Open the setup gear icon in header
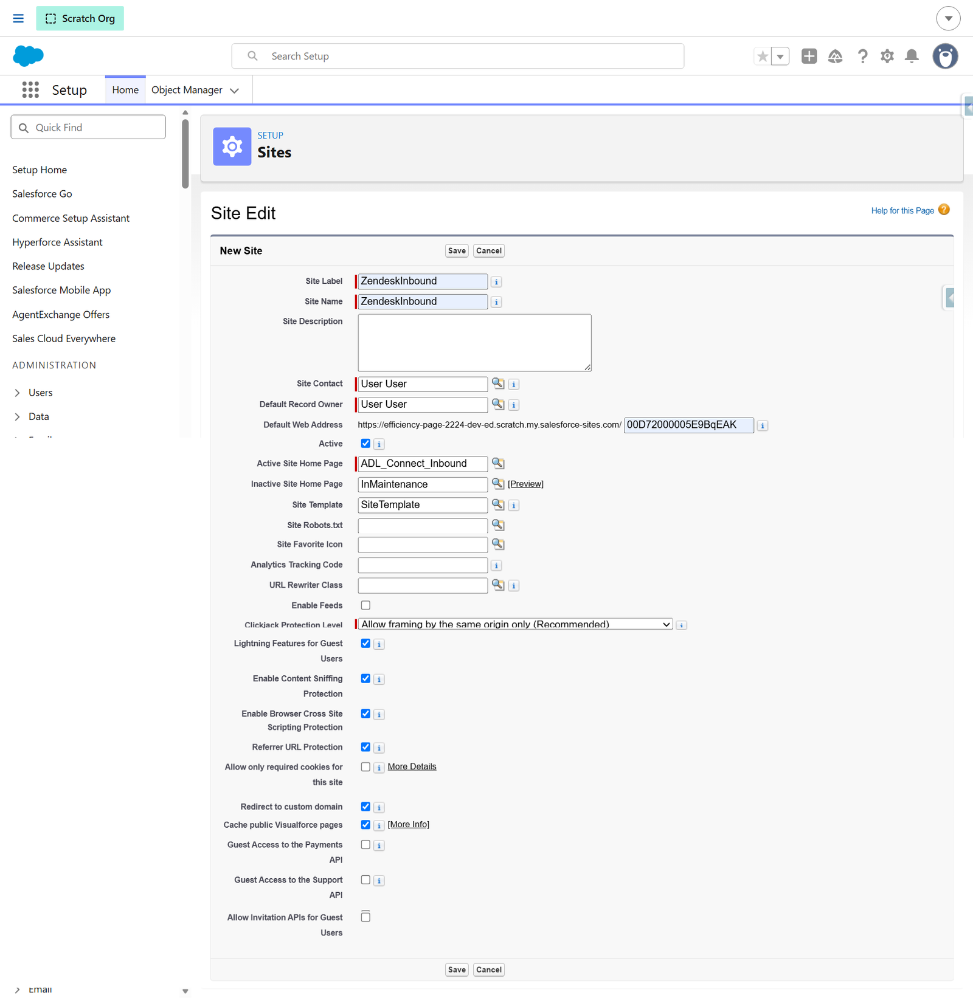 pos(887,57)
